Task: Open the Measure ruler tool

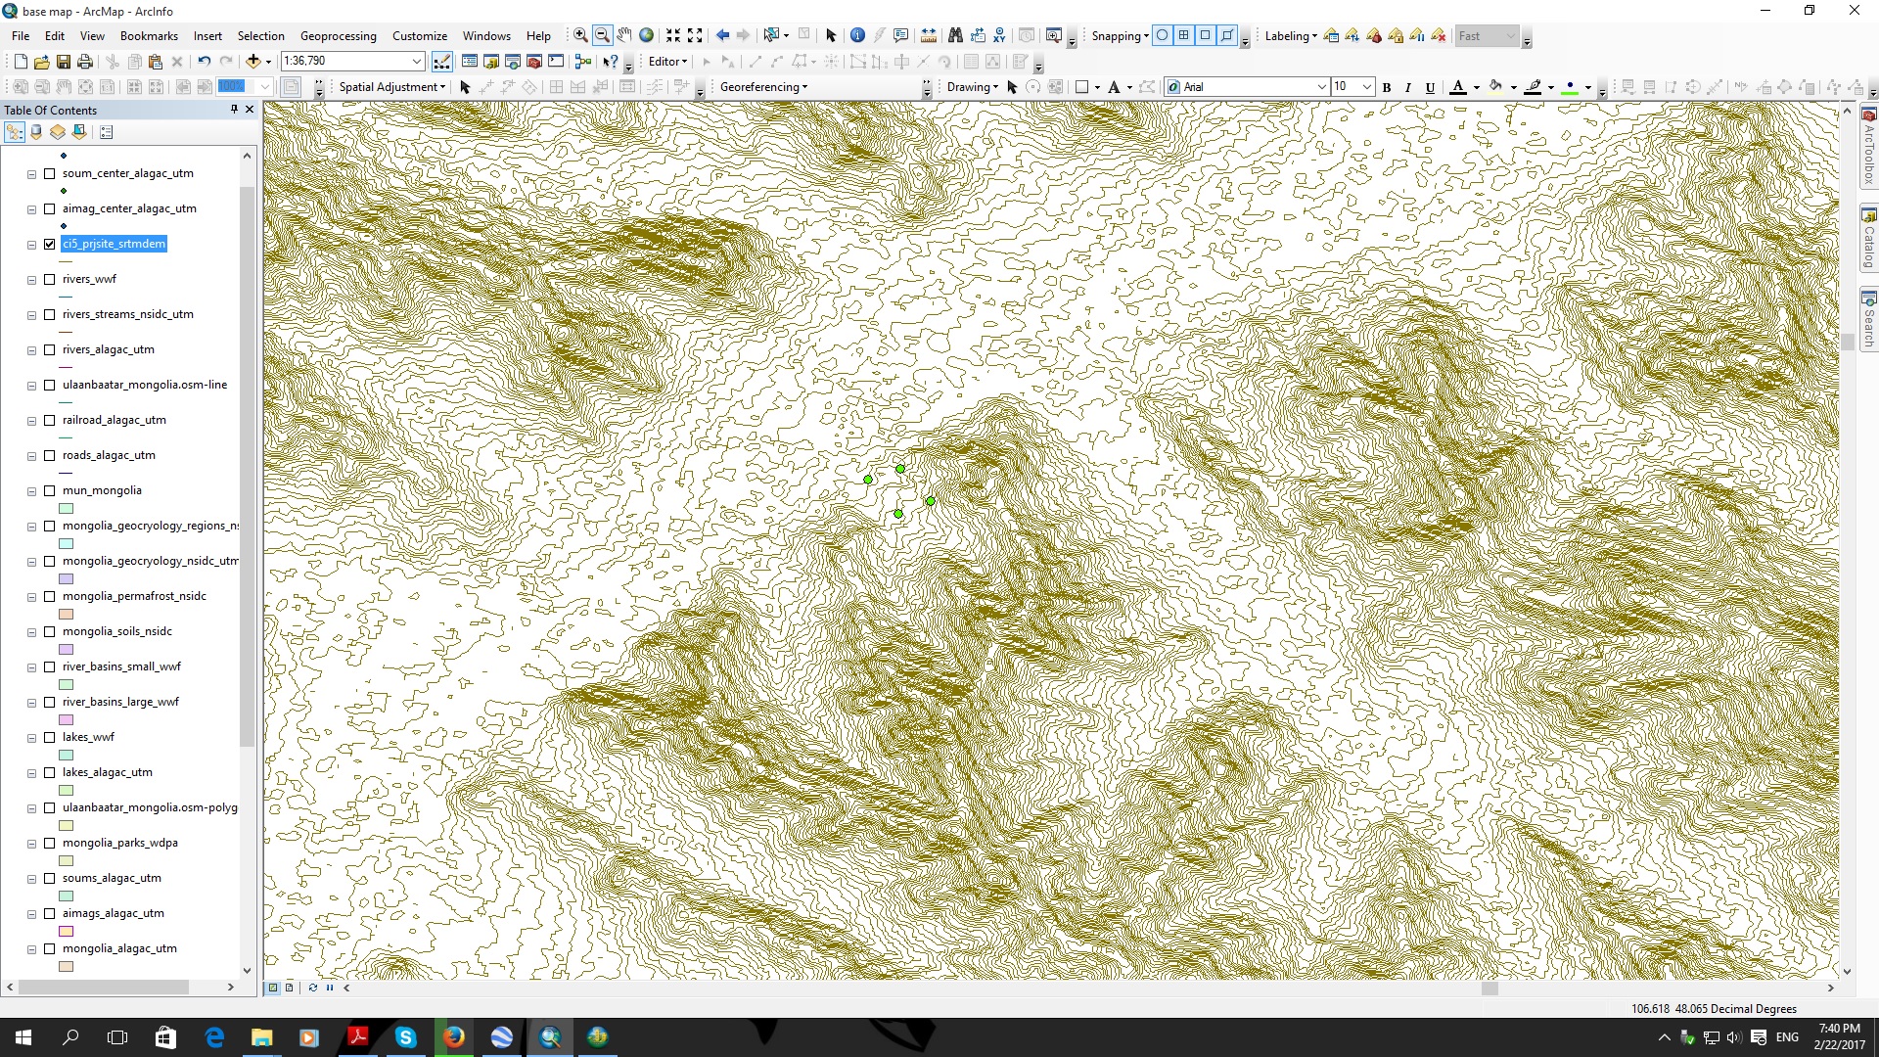Action: click(928, 35)
